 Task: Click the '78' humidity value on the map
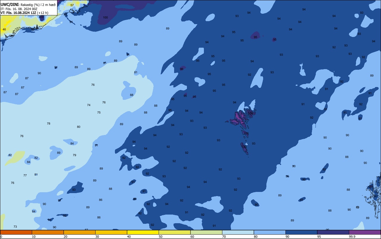[49, 124]
